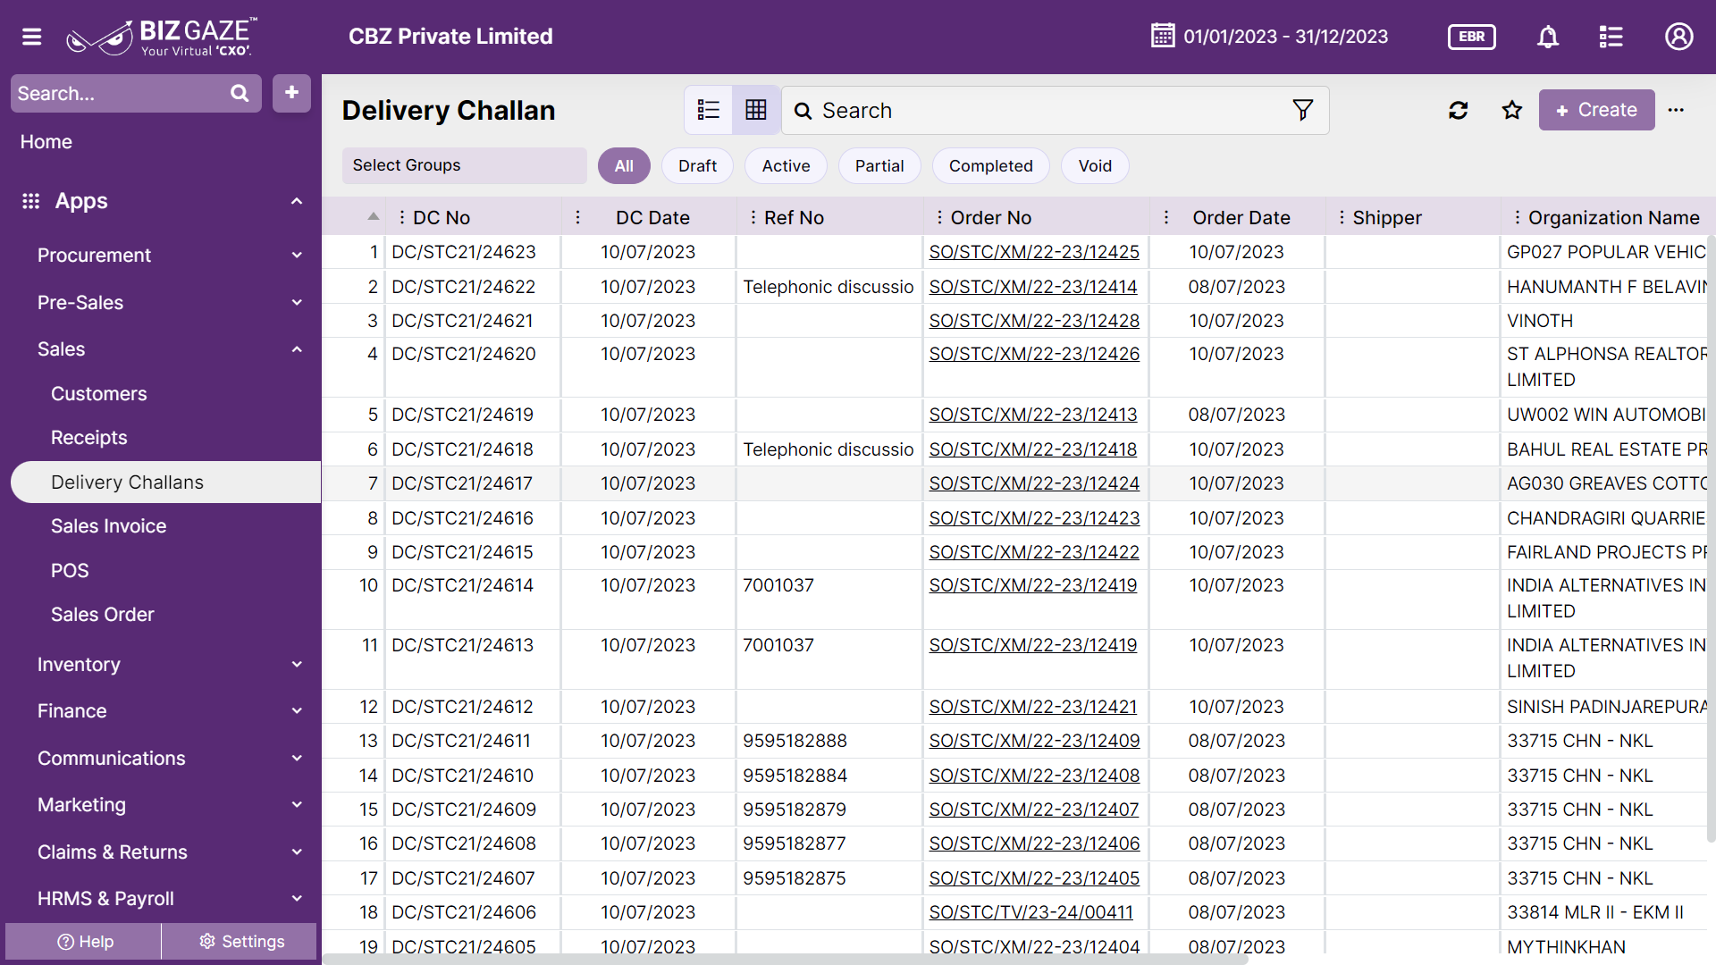Image resolution: width=1716 pixels, height=965 pixels.
Task: Open the more options ellipsis menu
Action: 1676,110
